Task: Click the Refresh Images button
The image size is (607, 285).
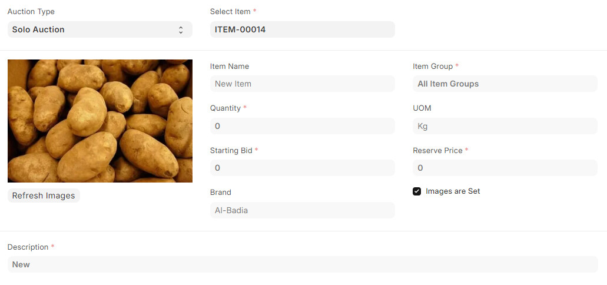Action: click(44, 195)
